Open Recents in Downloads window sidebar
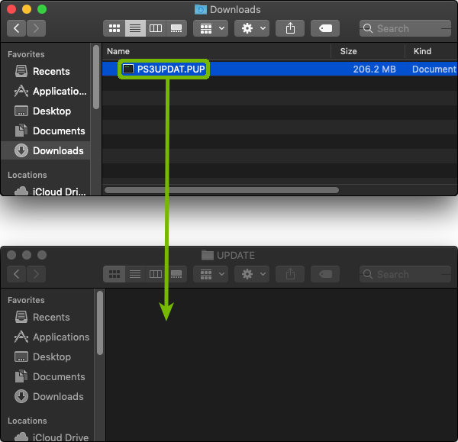458x442 pixels. tap(45, 71)
